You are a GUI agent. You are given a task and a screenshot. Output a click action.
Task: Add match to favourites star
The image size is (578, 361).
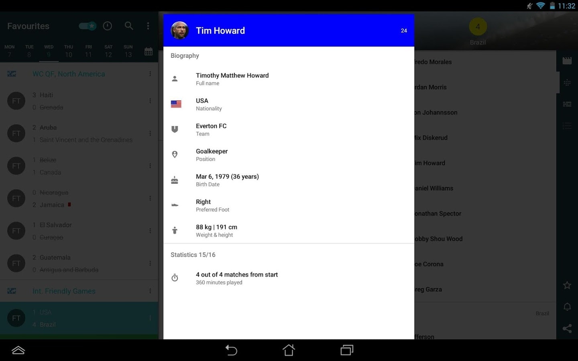coord(567,285)
